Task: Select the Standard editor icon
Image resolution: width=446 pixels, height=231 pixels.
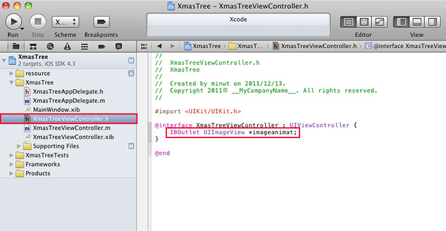Action: 349,22
